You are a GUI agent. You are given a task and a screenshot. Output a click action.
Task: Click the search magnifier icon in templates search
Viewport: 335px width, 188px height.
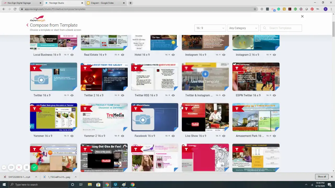tap(265, 28)
